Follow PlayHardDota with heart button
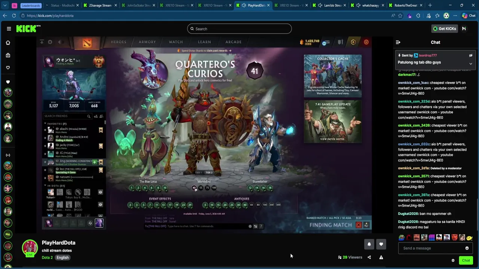Screen dimensions: 479x269 [381, 244]
